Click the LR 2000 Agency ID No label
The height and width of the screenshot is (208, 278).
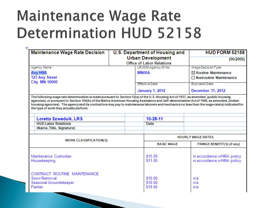(154, 67)
